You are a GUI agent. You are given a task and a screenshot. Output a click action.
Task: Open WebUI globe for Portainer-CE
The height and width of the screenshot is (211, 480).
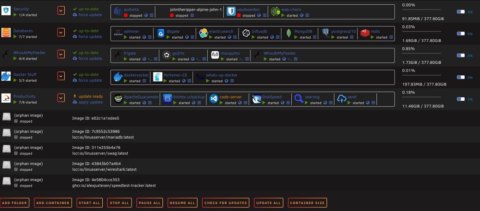184,81
